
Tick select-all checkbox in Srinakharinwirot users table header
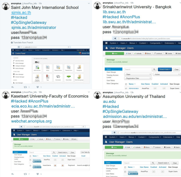pyautogui.click(x=126, y=84)
